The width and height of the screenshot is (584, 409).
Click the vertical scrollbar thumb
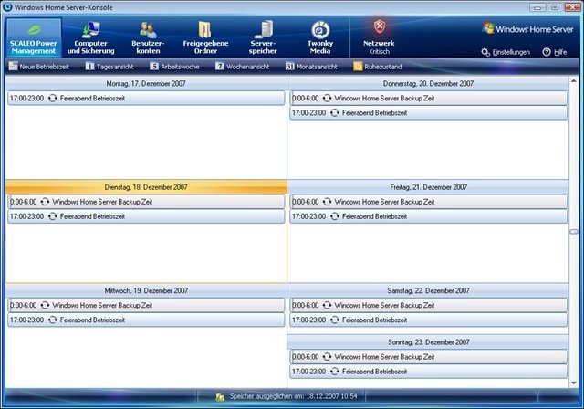click(x=574, y=232)
